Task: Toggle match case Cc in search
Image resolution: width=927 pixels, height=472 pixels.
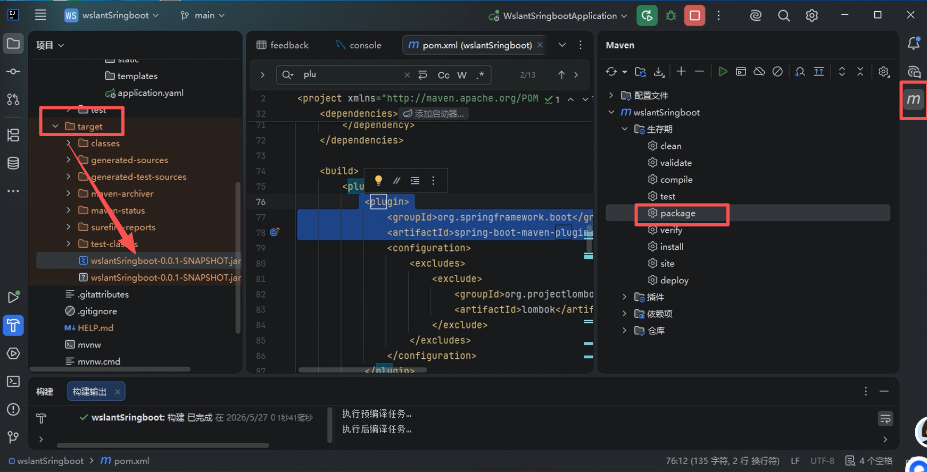Action: [x=443, y=75]
